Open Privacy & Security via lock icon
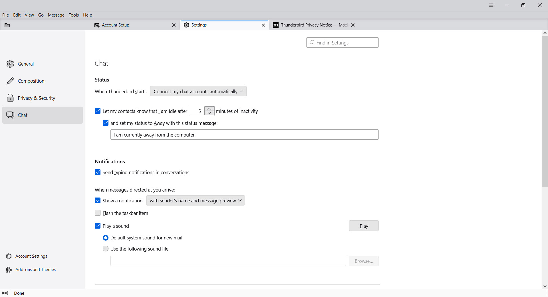The height and width of the screenshot is (297, 548). pyautogui.click(x=10, y=98)
